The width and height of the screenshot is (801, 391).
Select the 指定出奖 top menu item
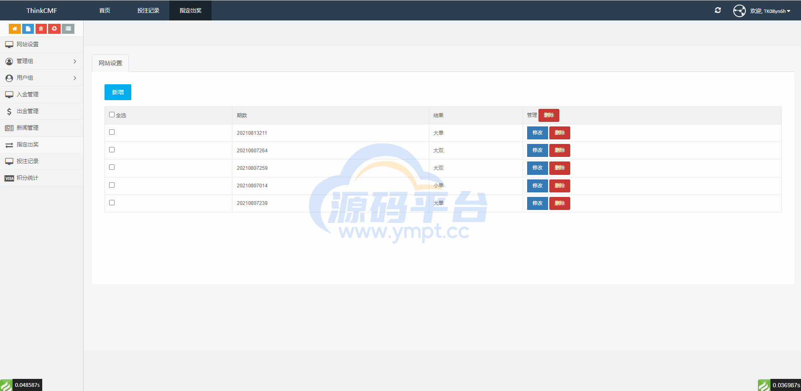[191, 10]
